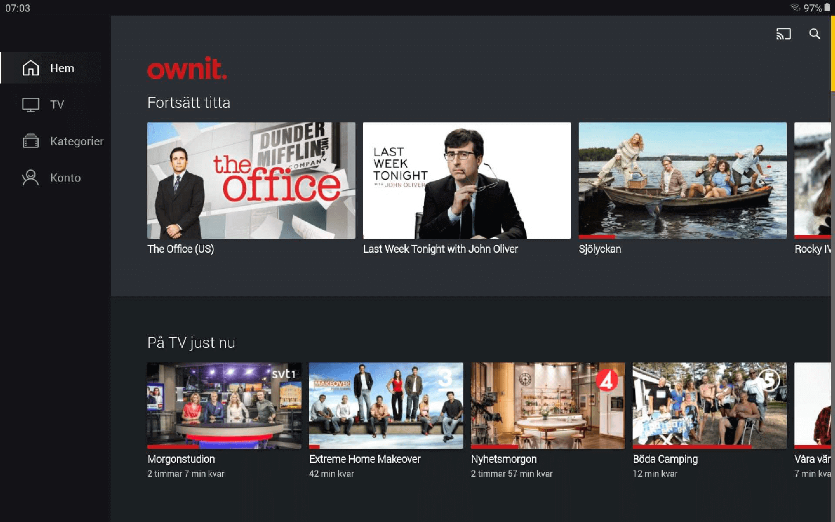The height and width of the screenshot is (522, 835).
Task: Open search with the magnifier icon
Action: pos(815,34)
